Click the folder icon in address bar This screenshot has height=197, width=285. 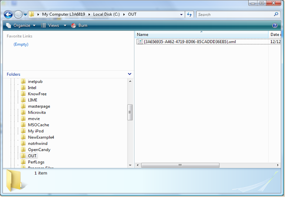coord(32,14)
